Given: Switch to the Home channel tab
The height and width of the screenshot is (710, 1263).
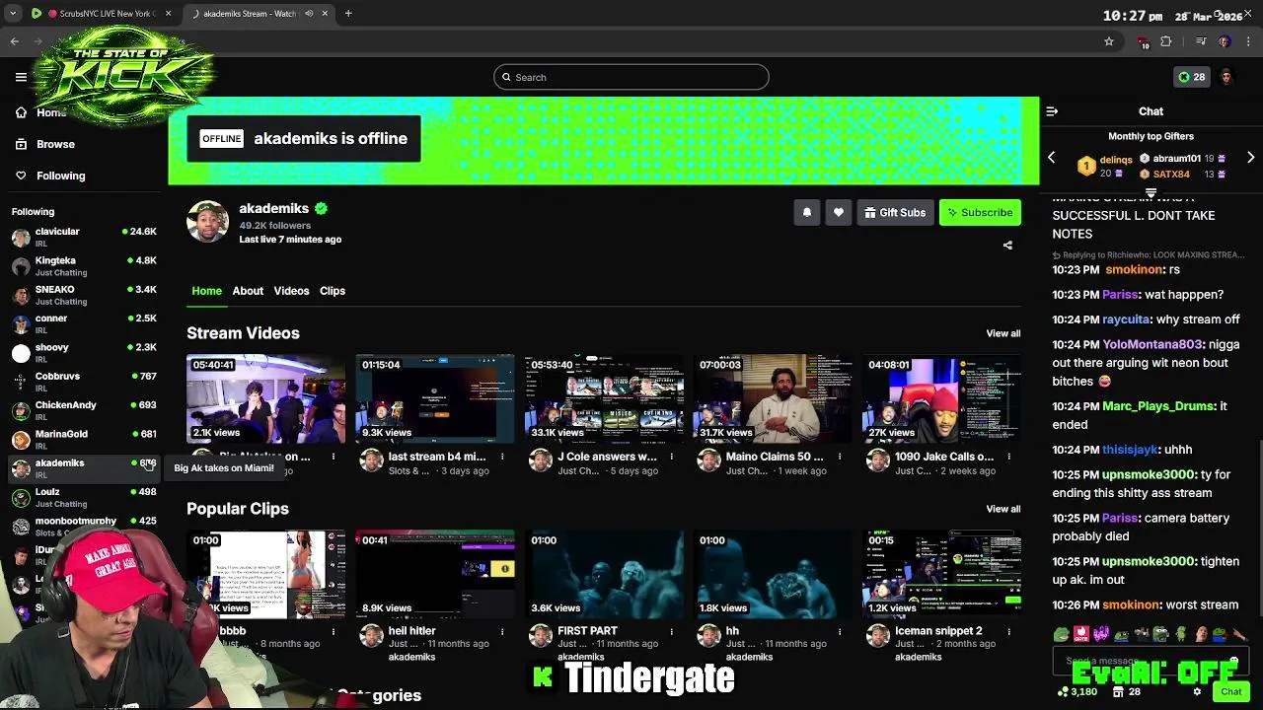Looking at the screenshot, I should (x=206, y=291).
